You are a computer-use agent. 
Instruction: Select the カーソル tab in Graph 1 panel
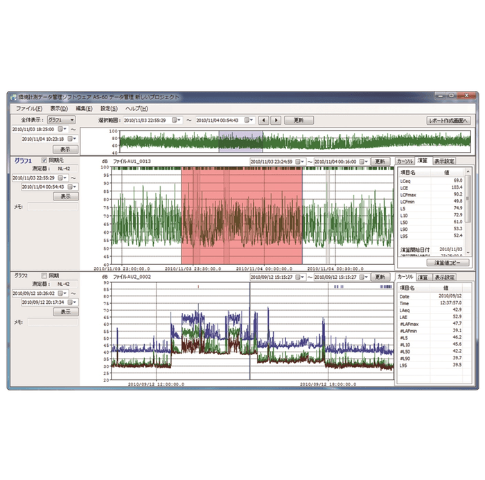click(407, 161)
